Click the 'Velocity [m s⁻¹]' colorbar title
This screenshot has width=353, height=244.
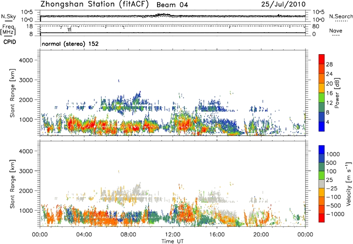click(x=349, y=184)
